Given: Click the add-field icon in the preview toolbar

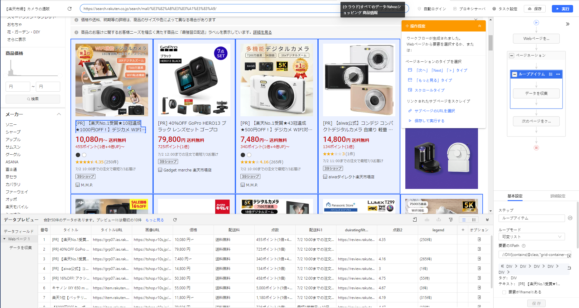Looking at the screenshot, I should coord(415,220).
